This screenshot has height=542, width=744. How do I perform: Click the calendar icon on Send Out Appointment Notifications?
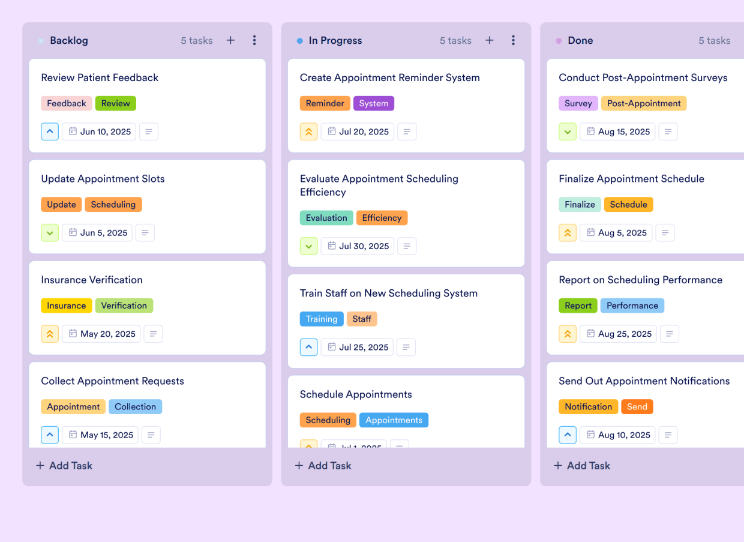click(591, 435)
